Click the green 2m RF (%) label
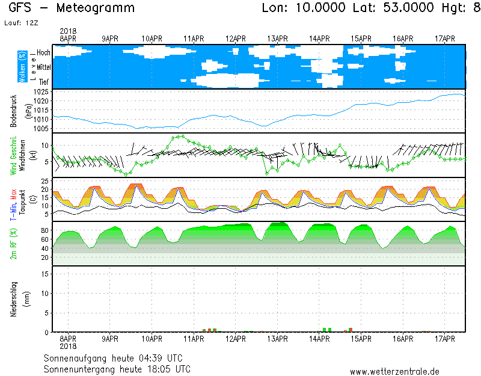This screenshot has height=376, width=481. click(12, 244)
